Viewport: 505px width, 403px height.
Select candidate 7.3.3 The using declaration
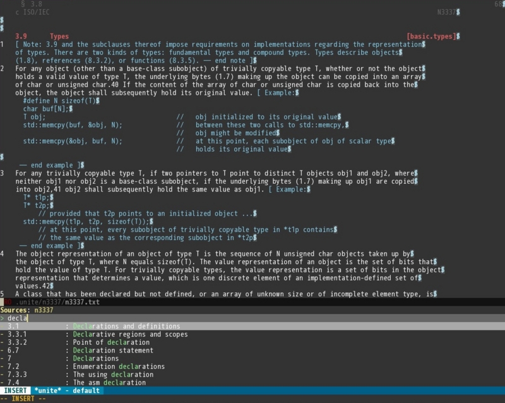pyautogui.click(x=252, y=375)
